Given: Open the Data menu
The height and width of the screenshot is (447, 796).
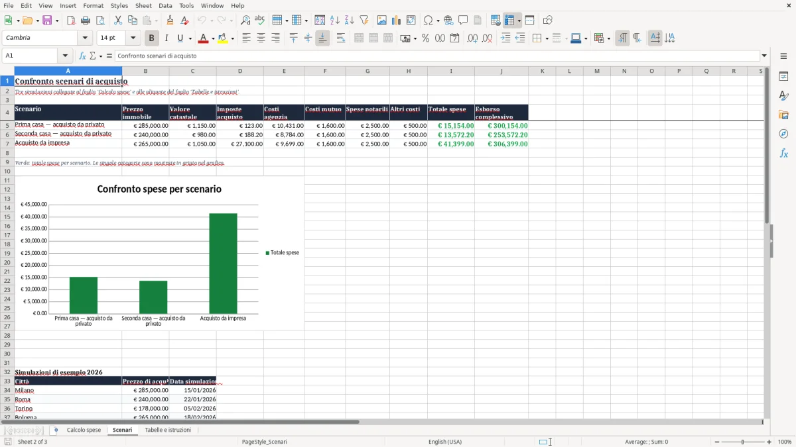Looking at the screenshot, I should point(165,5).
